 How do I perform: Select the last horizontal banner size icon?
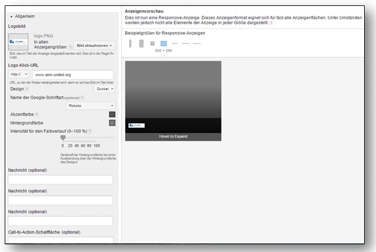(197, 43)
